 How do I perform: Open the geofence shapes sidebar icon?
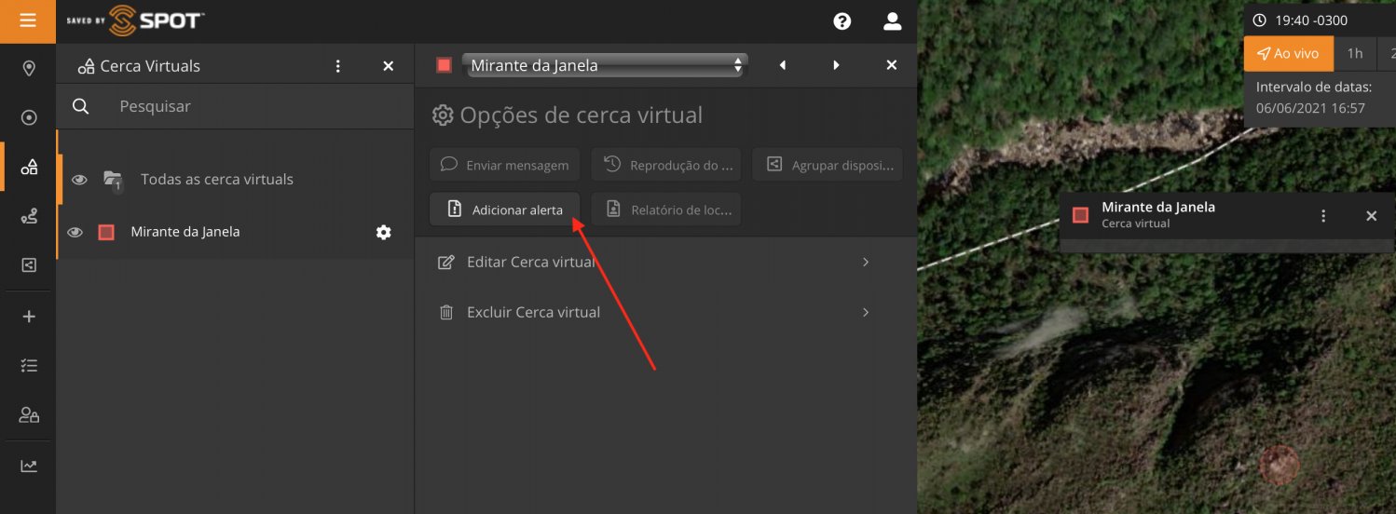click(29, 167)
